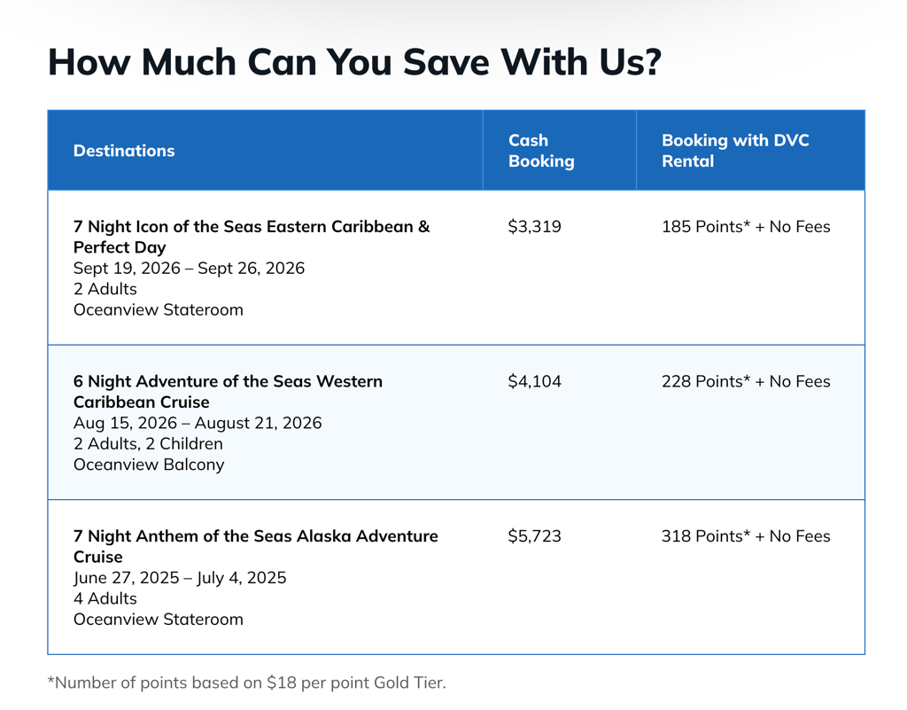
Task: Click the Sept 19, 2026 date range
Action: (189, 268)
